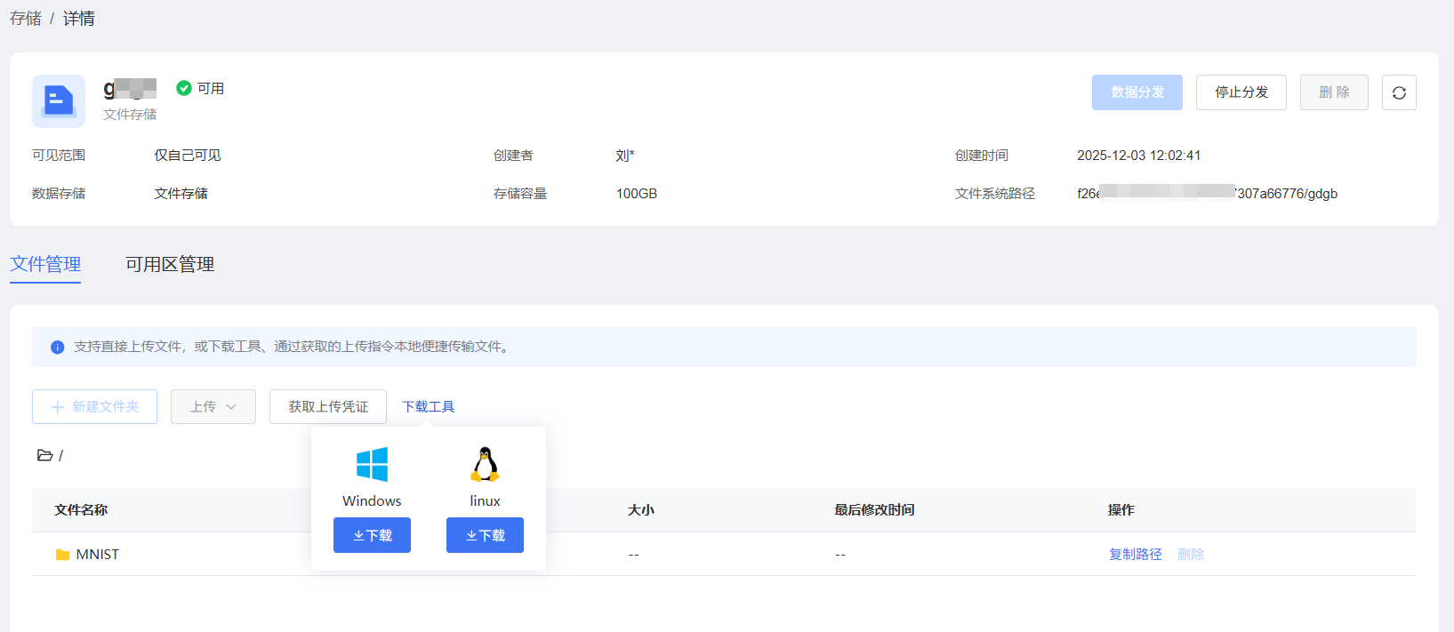Screen dimensions: 1454x632
Task: Switch to the 可用区管理 tab
Action: (170, 264)
